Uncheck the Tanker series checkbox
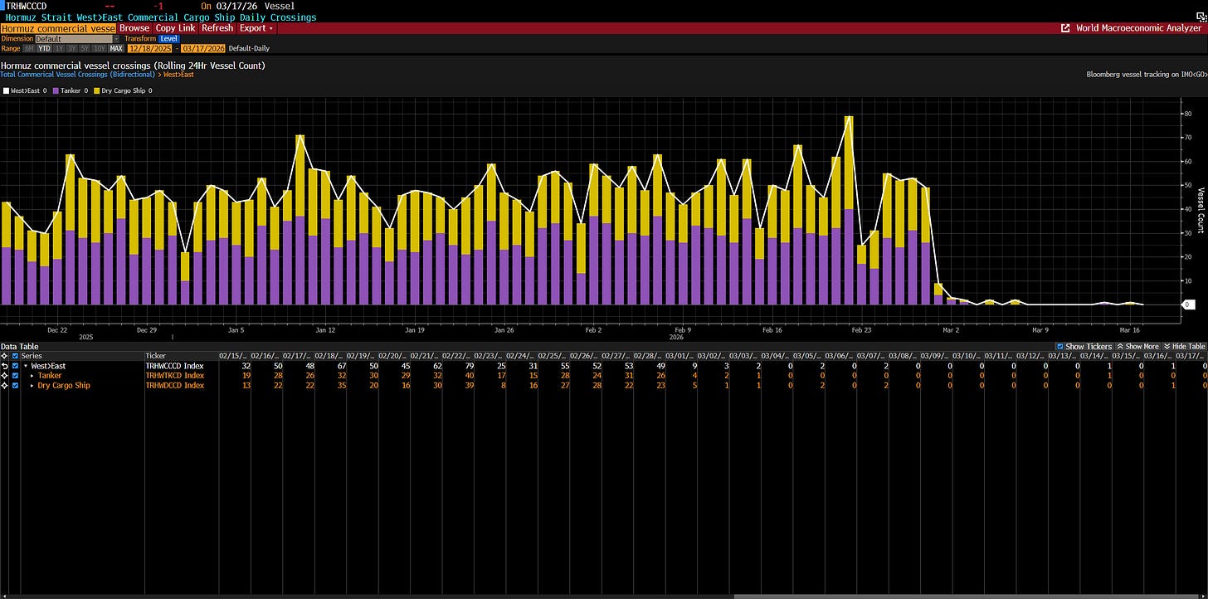 pos(15,376)
